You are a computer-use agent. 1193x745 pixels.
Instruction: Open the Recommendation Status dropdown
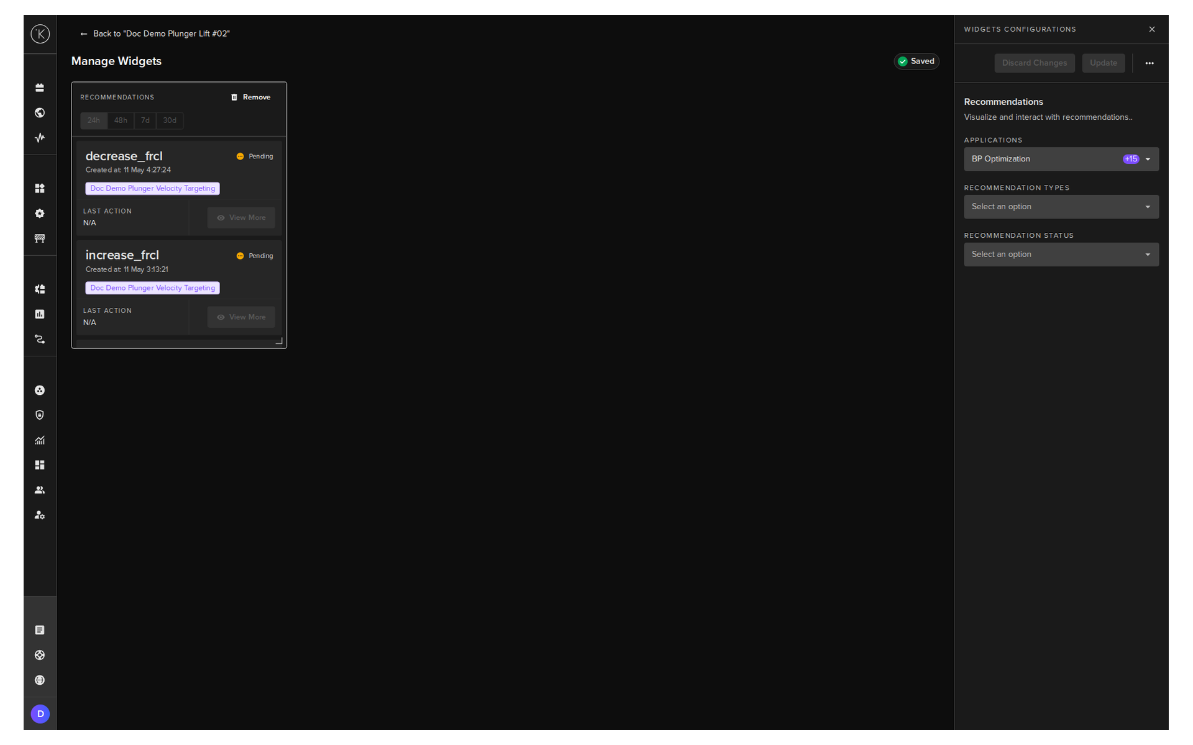tap(1061, 255)
